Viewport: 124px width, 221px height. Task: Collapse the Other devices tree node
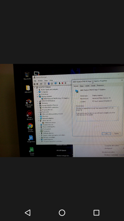(39, 121)
